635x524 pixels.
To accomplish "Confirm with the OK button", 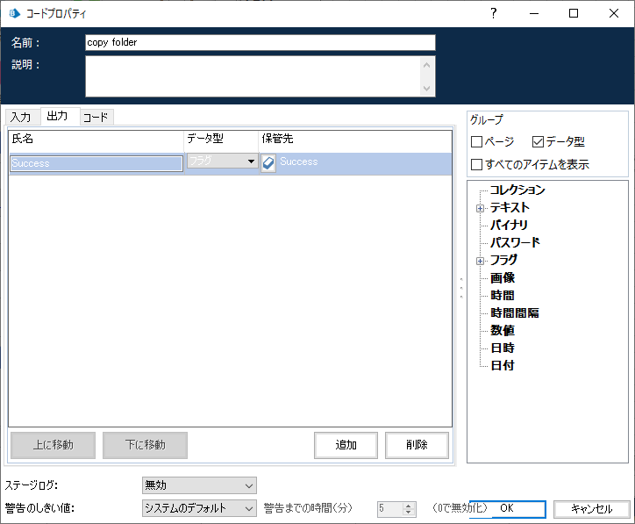I will 507,508.
